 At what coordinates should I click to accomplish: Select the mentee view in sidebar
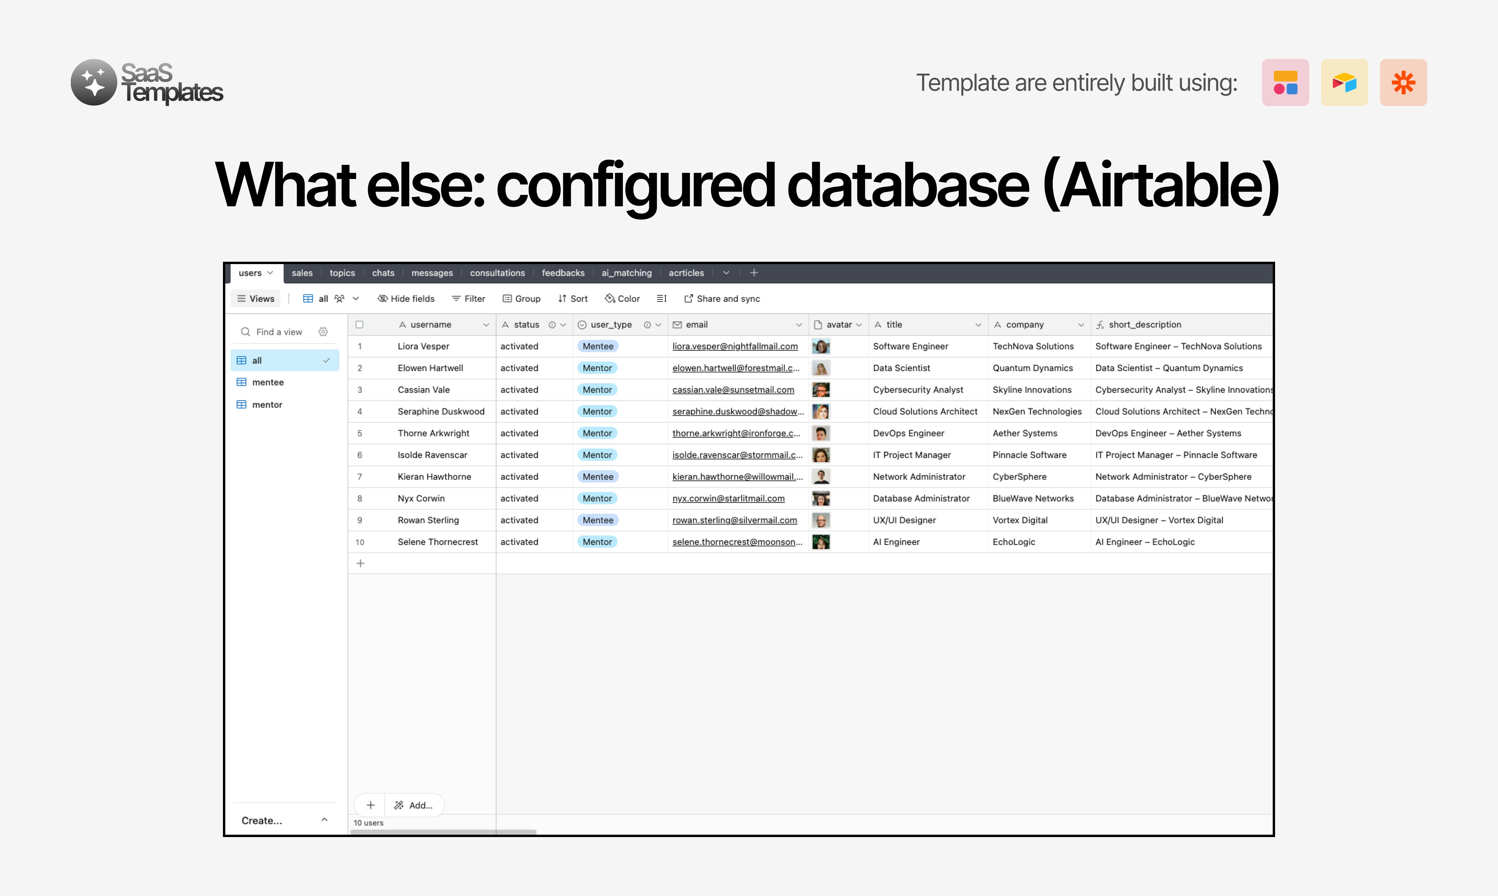[x=285, y=382]
